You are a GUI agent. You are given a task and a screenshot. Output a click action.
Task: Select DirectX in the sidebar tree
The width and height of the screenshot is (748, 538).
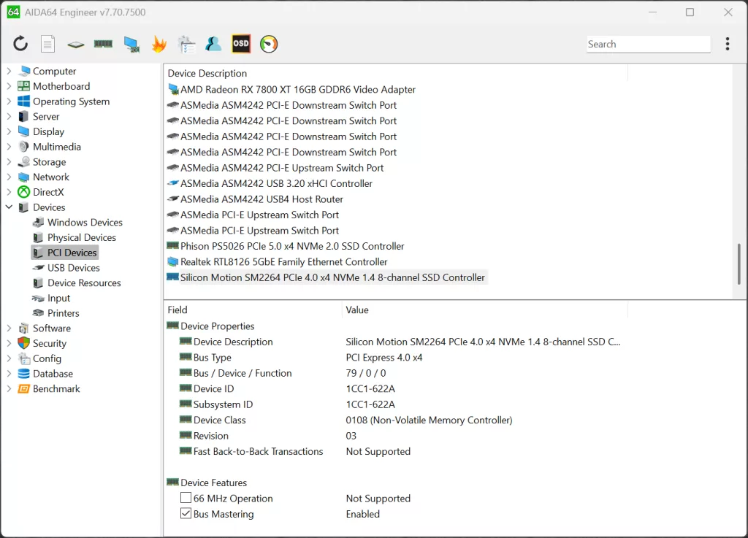[x=48, y=192]
